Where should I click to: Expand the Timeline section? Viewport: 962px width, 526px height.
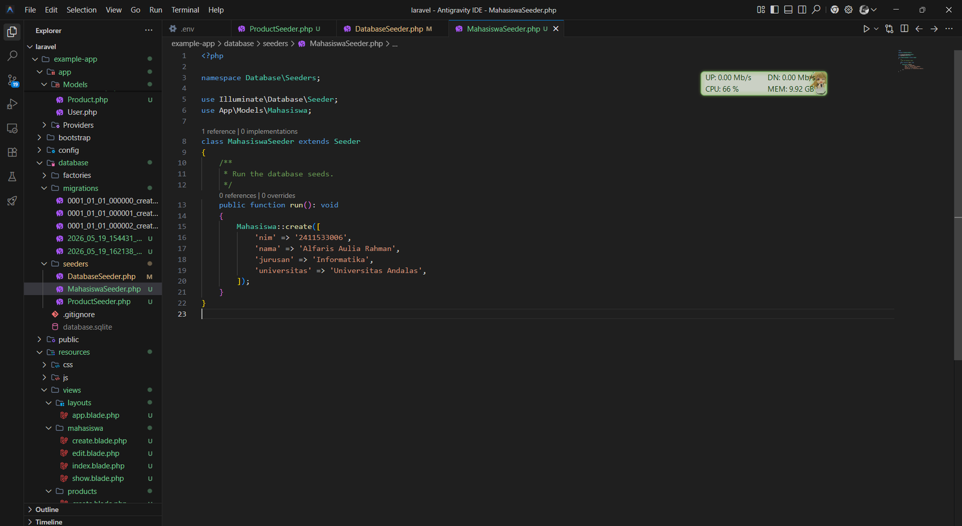point(93,522)
